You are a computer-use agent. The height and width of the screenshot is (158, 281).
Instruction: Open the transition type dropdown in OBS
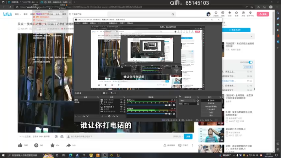click(x=187, y=101)
